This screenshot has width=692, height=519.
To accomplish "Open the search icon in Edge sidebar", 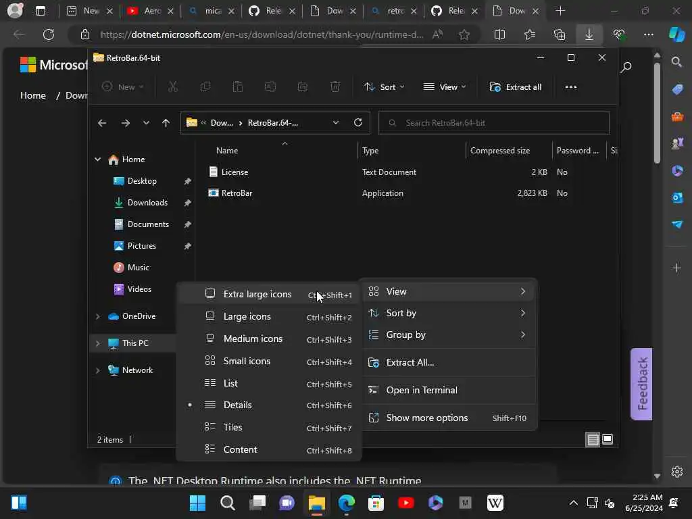I will [677, 61].
